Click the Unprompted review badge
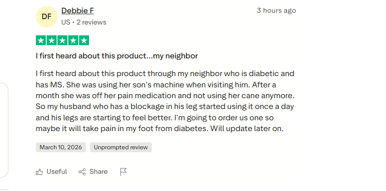The image size is (386, 191). point(121,147)
